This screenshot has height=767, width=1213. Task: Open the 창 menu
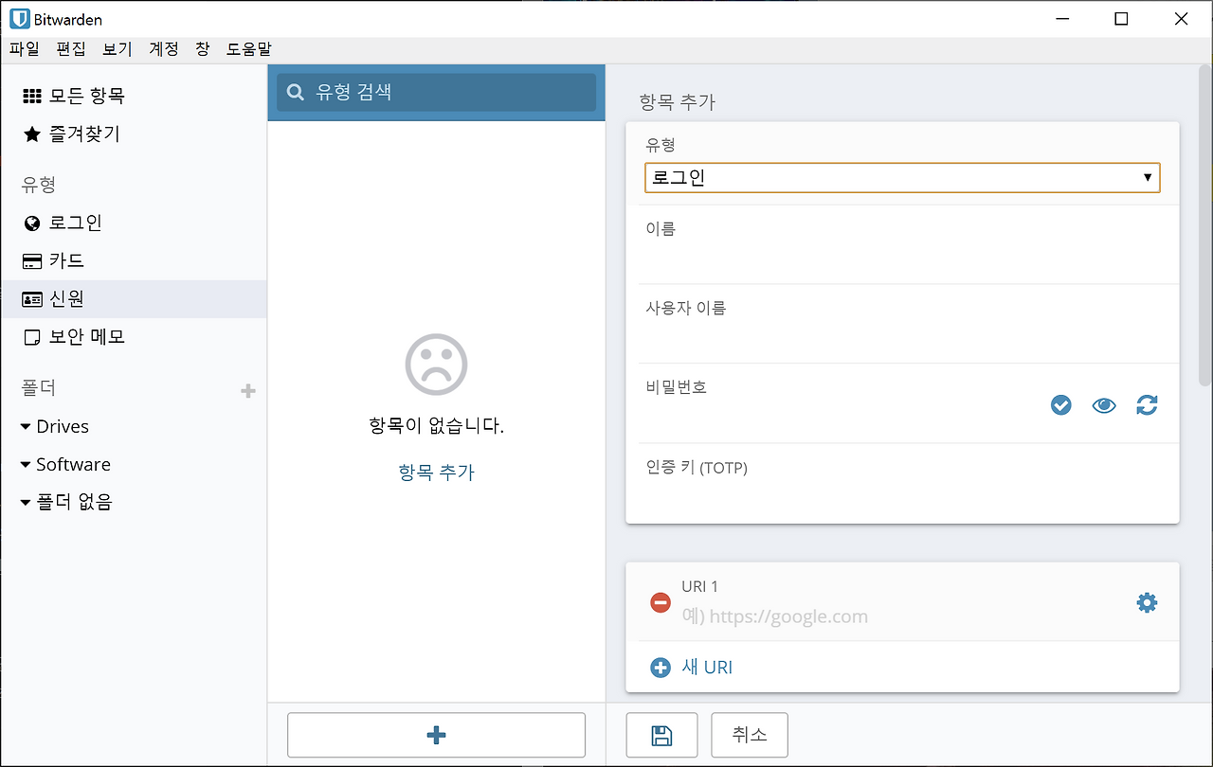click(203, 49)
